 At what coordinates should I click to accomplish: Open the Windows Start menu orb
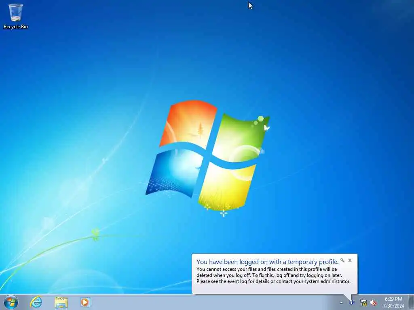[x=11, y=302]
